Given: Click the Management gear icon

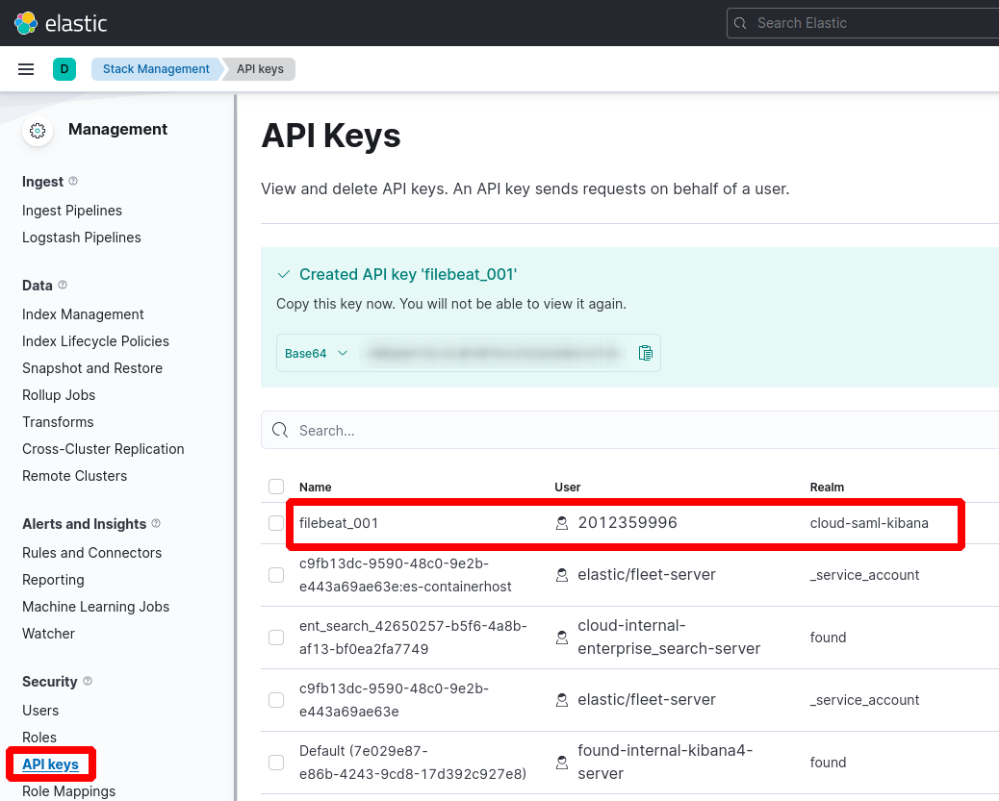Looking at the screenshot, I should 38,131.
